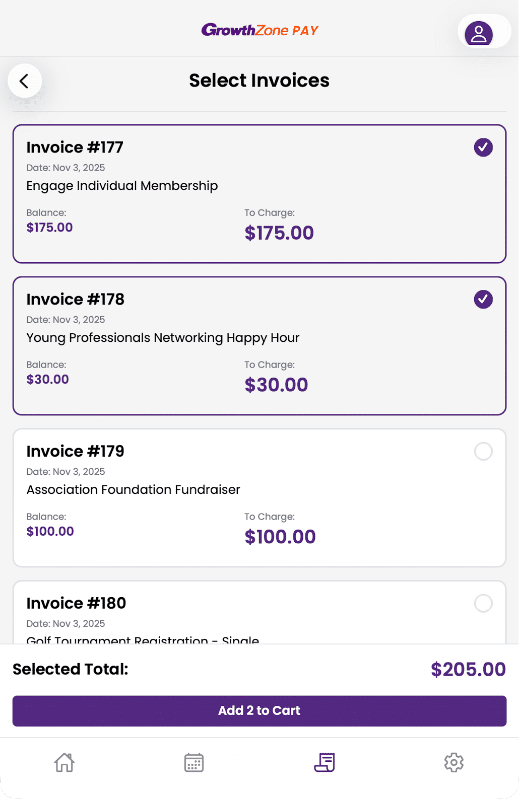
Task: Open the calendar events tab
Action: (194, 762)
